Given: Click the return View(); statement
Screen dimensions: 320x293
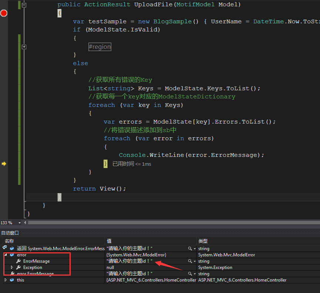Looking at the screenshot, I should point(100,189).
